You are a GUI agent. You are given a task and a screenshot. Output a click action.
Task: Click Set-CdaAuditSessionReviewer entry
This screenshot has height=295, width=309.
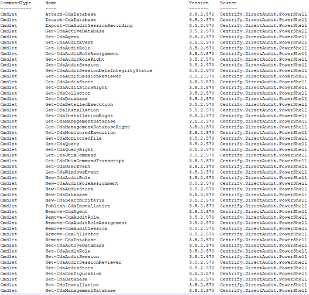(x=83, y=262)
